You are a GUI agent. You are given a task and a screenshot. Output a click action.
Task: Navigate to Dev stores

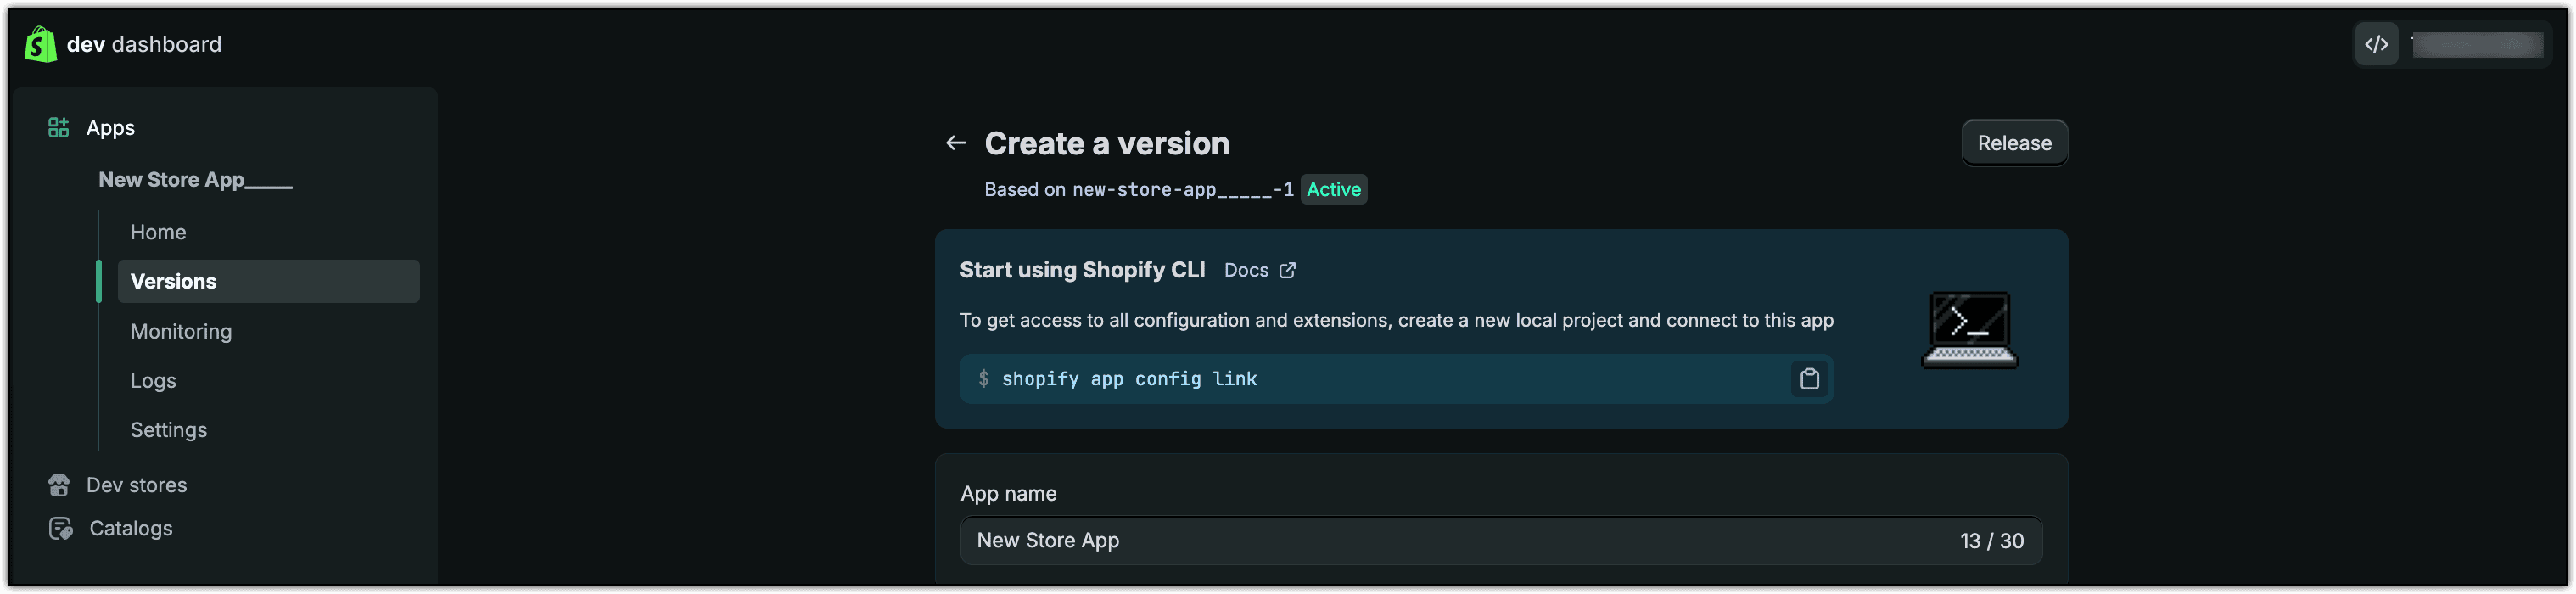137,485
